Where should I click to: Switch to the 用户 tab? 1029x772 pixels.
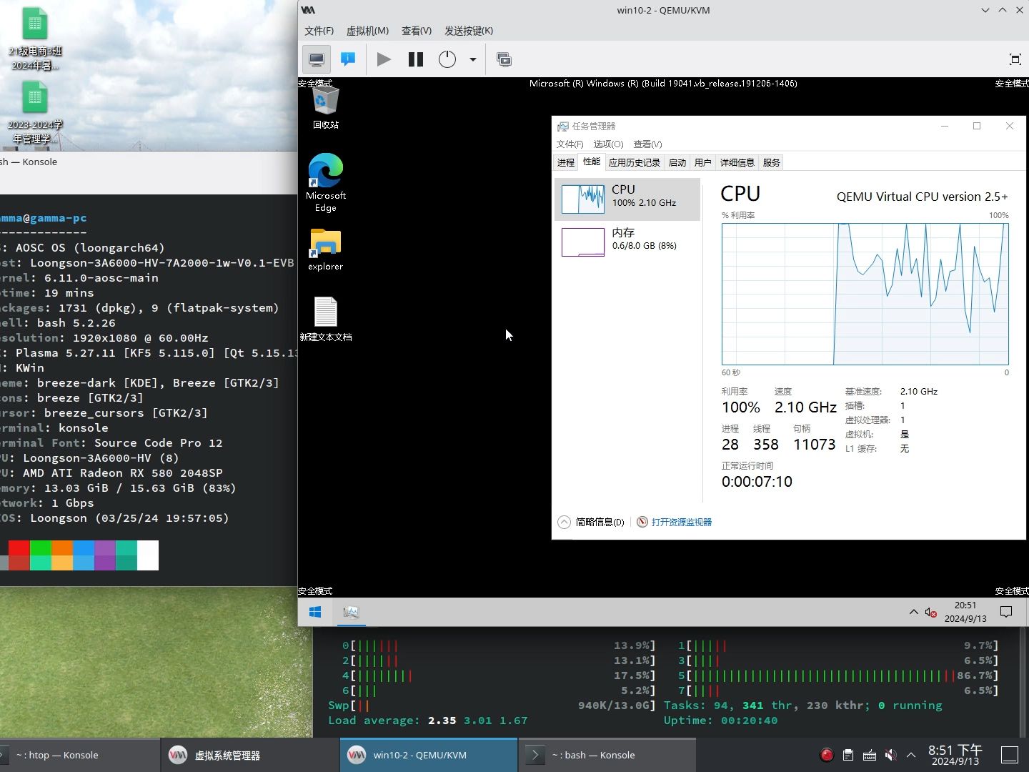[703, 162]
